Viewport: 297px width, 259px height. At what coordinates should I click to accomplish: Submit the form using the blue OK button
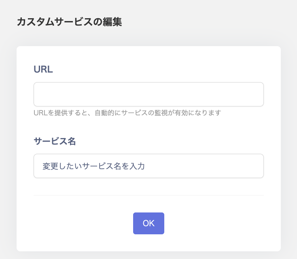(x=148, y=223)
